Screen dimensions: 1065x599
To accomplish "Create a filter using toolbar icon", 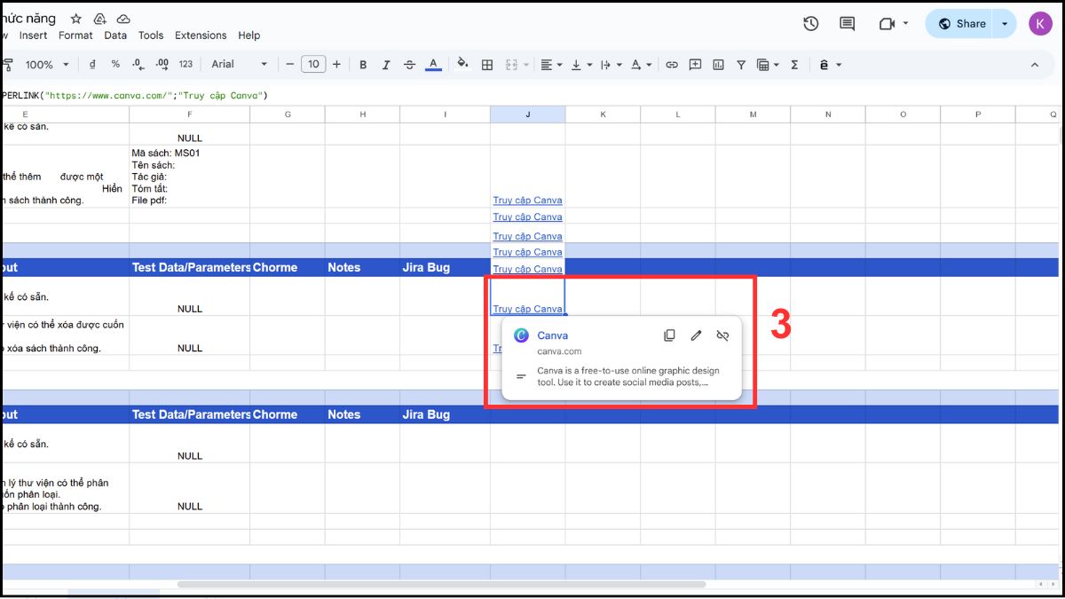I will (741, 64).
